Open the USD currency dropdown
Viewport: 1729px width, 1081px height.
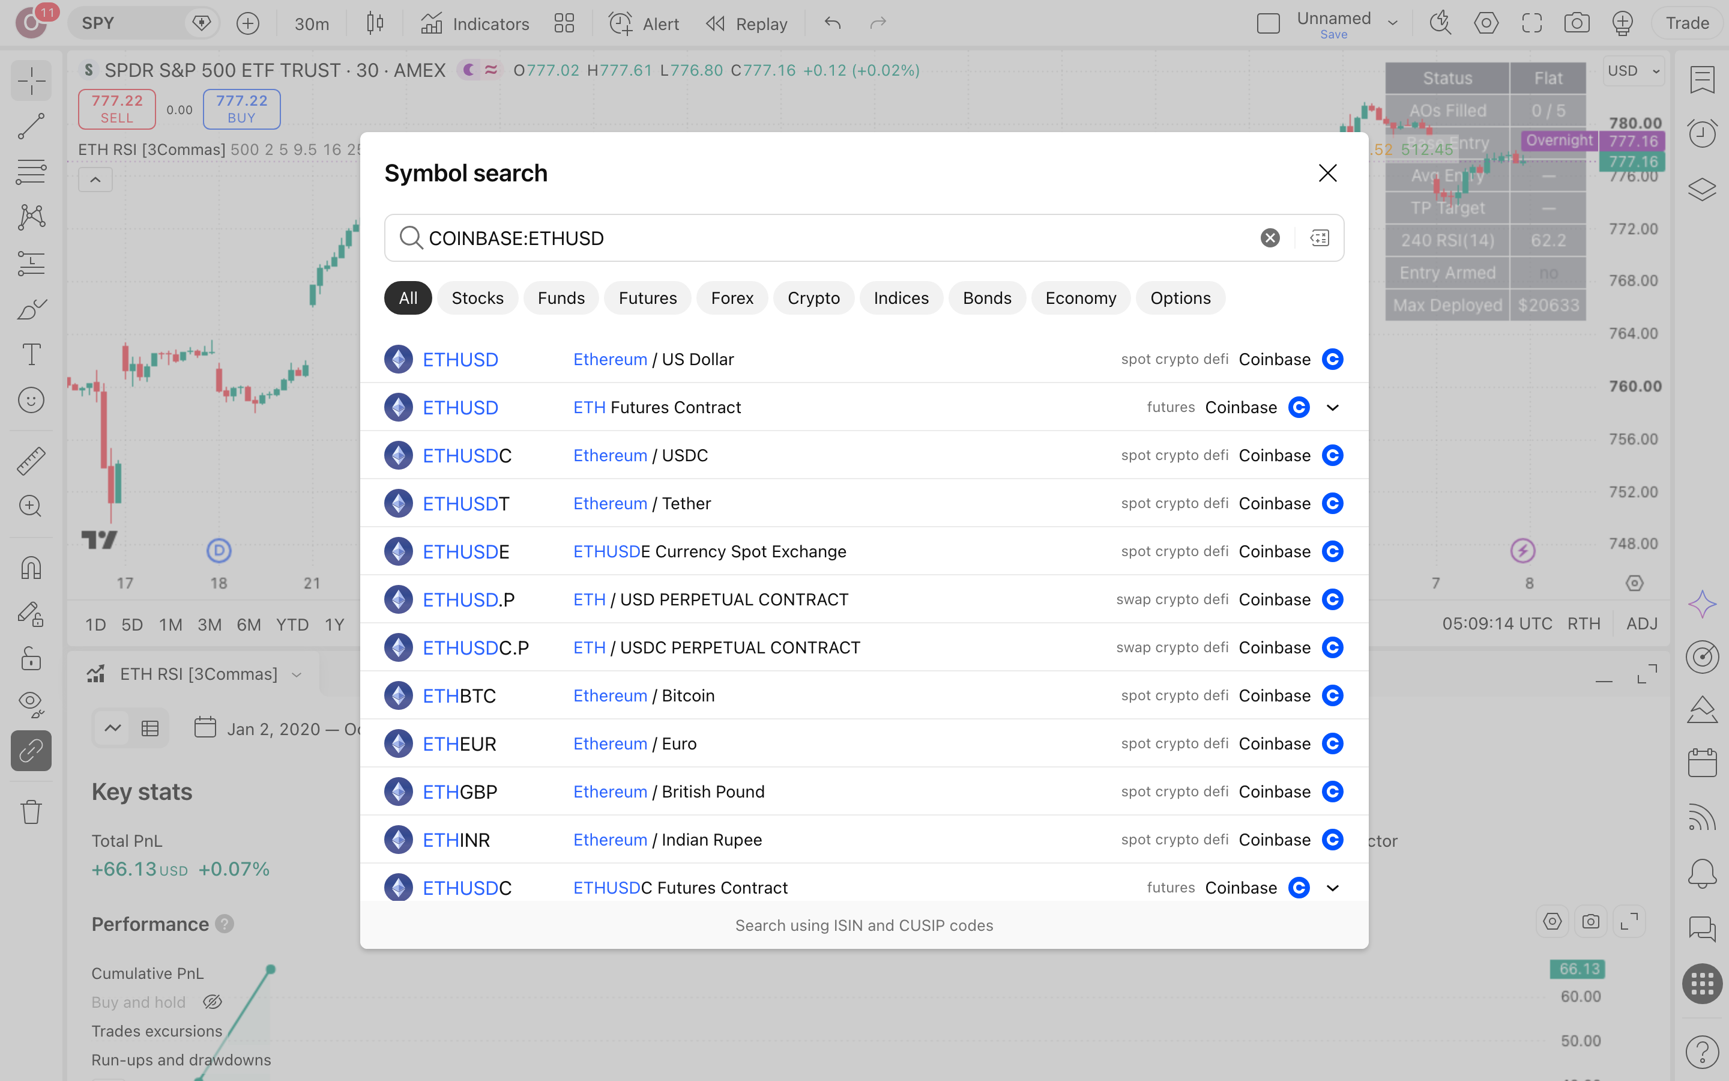point(1634,71)
